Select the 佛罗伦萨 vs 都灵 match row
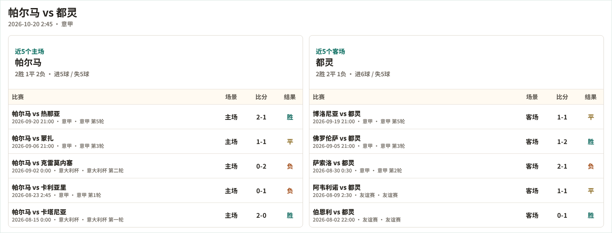Viewport: 612px width, 233px height. coord(456,141)
